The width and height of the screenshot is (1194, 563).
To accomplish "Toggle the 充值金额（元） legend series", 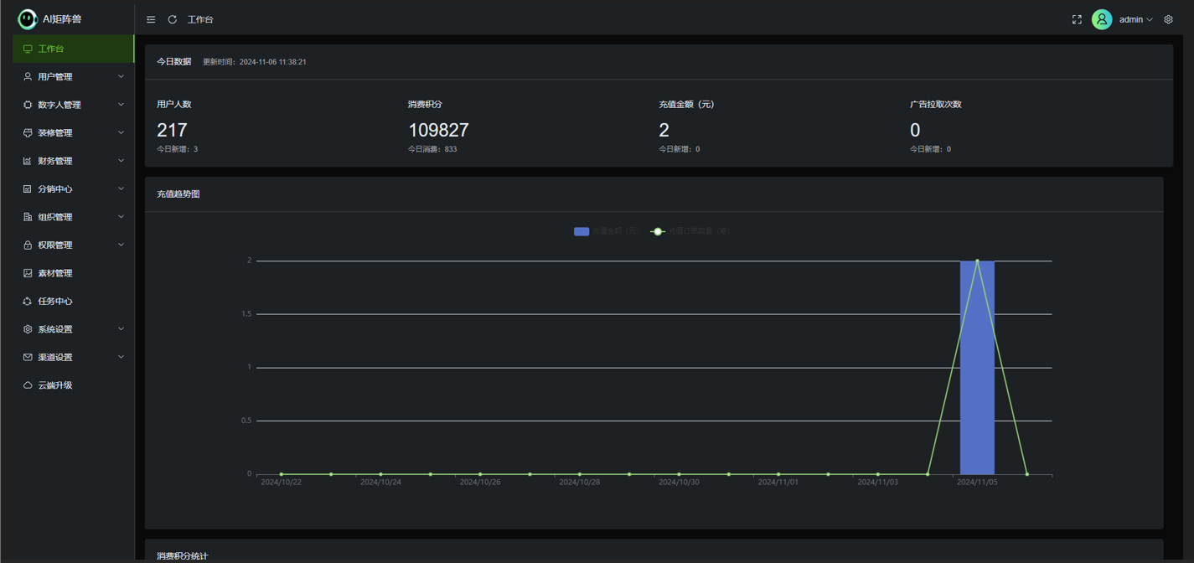I will (x=581, y=231).
